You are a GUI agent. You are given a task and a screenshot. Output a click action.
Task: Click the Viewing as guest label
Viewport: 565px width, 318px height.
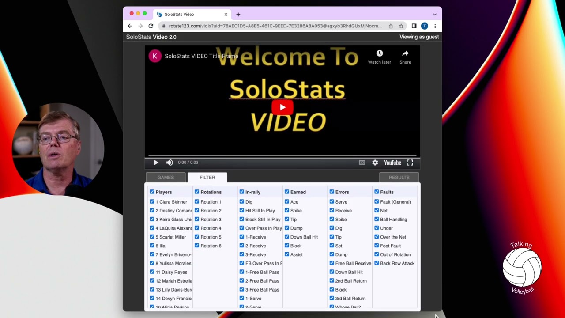tap(419, 37)
